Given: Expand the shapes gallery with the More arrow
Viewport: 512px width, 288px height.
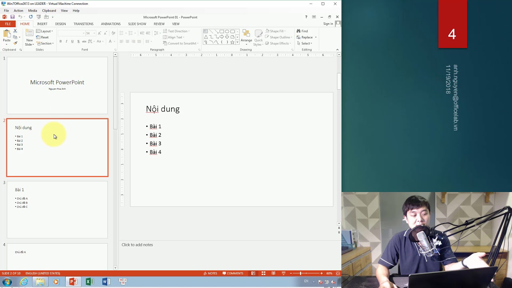Looking at the screenshot, I should click(238, 42).
